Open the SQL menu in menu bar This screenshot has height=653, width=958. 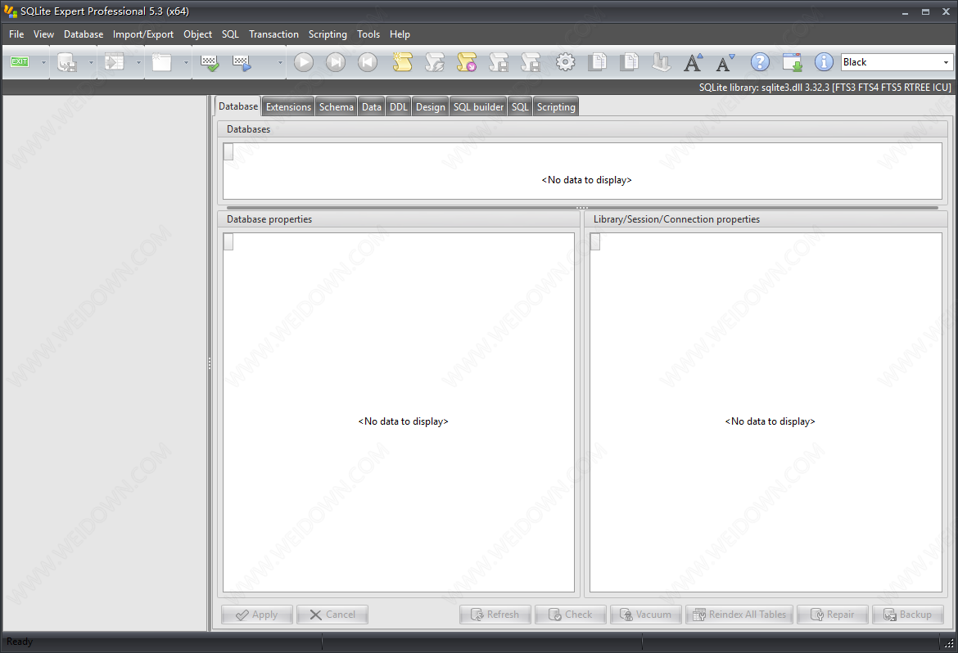pos(230,34)
